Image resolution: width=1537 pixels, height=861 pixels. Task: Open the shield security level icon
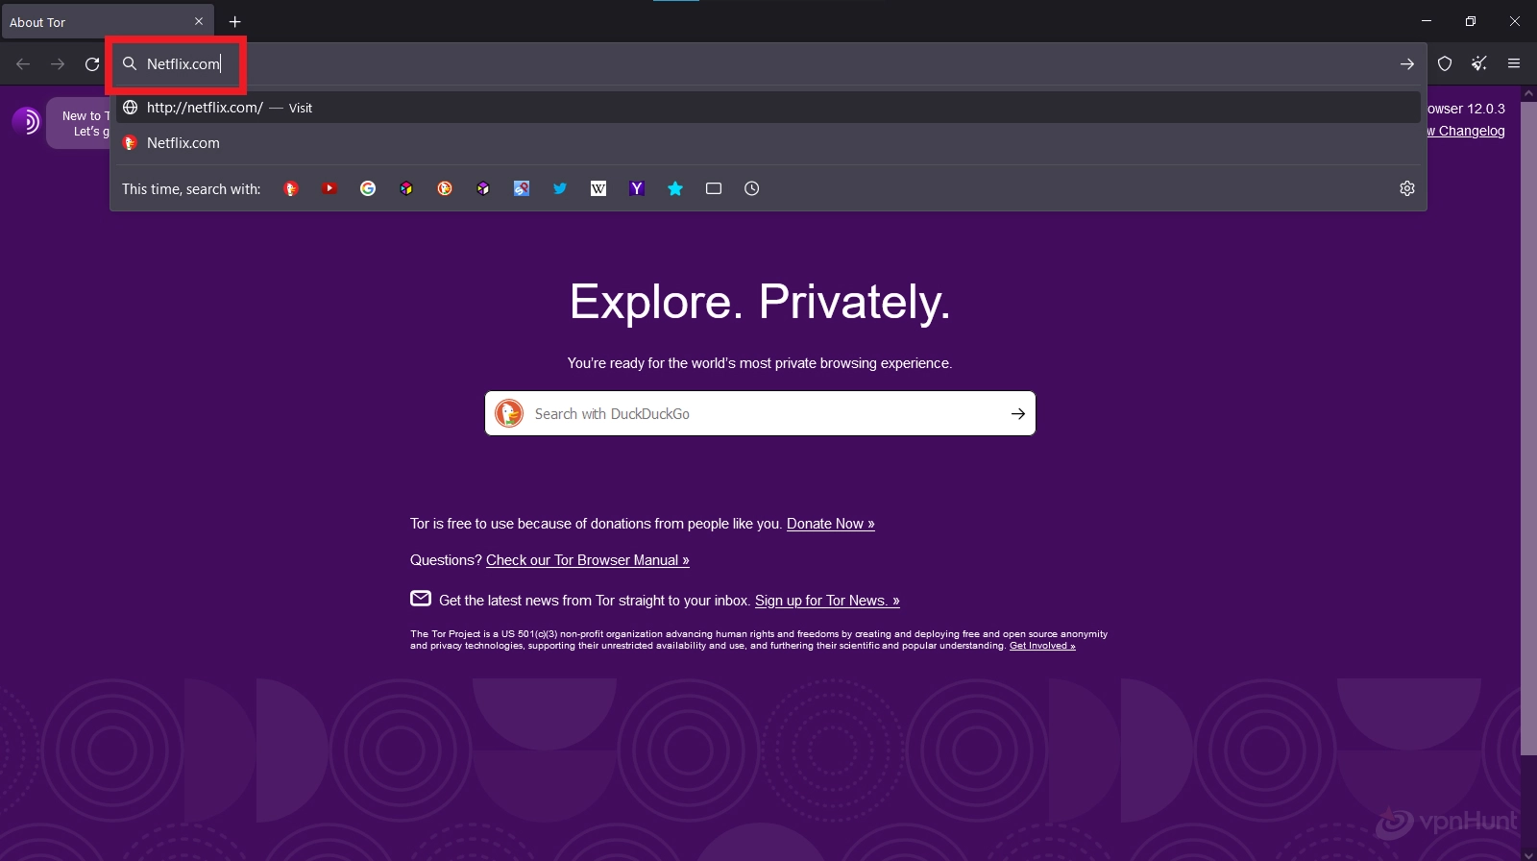[1445, 64]
